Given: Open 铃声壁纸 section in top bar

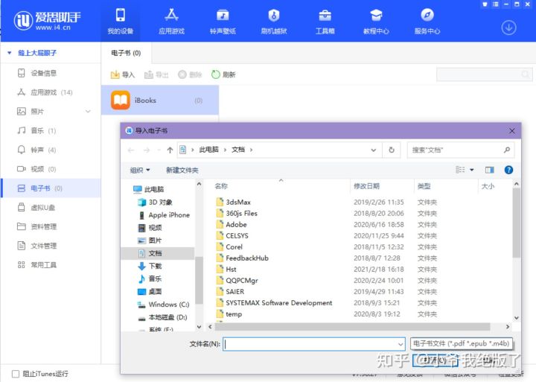Looking at the screenshot, I should [x=223, y=21].
